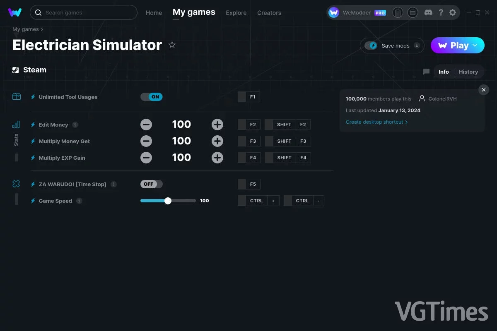Click the WeModder profile avatar
This screenshot has height=331, width=497.
click(334, 13)
